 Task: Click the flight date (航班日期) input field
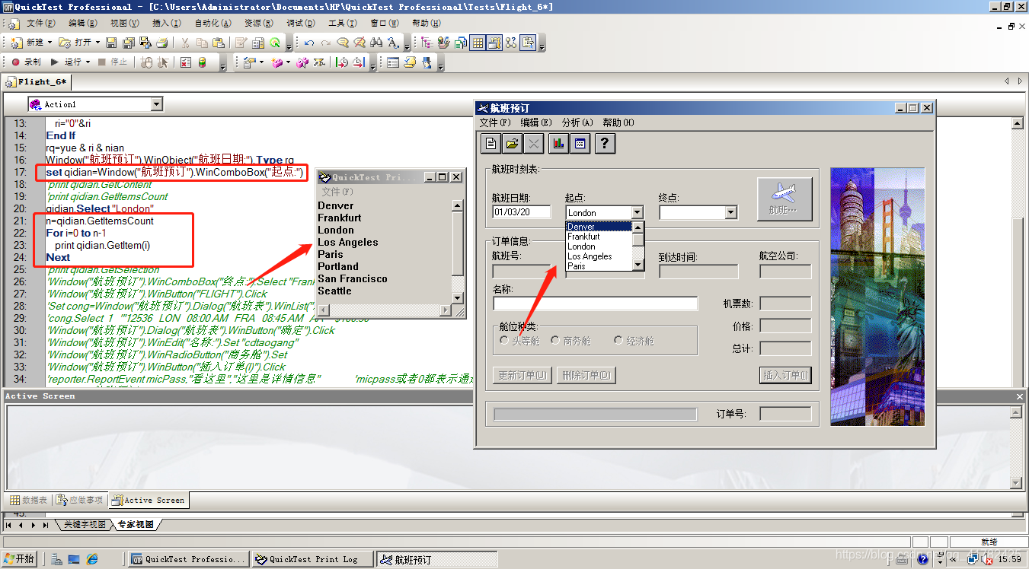coord(522,212)
